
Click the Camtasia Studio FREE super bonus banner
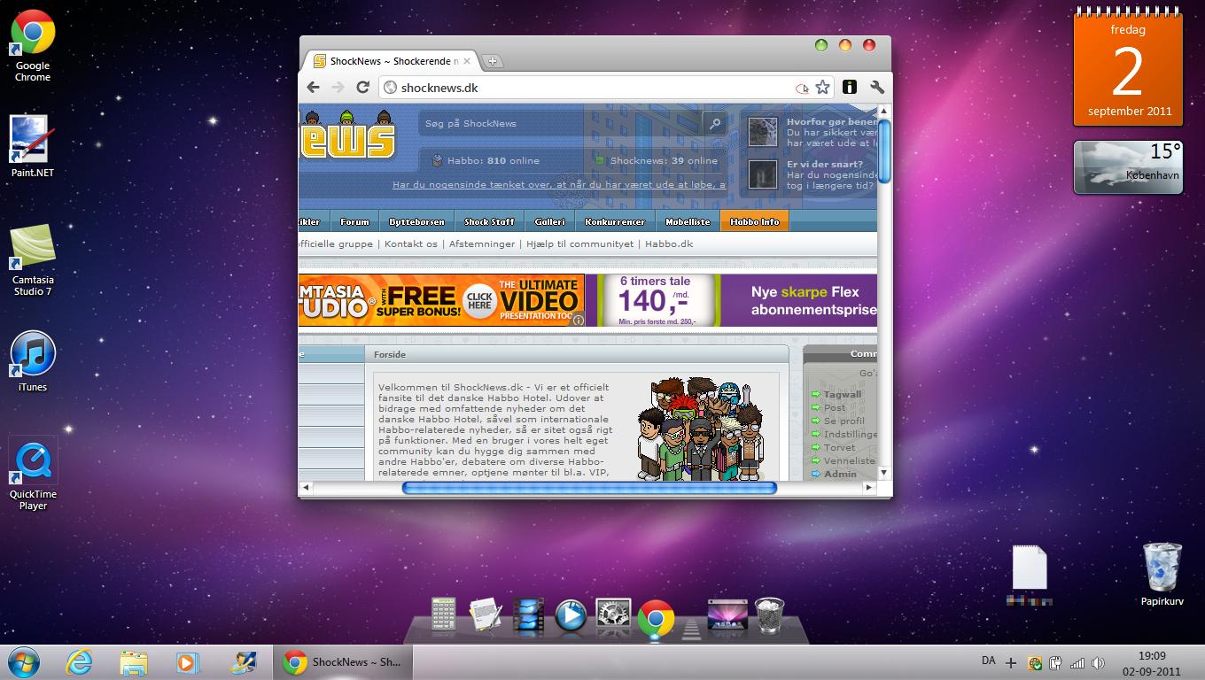click(x=441, y=300)
